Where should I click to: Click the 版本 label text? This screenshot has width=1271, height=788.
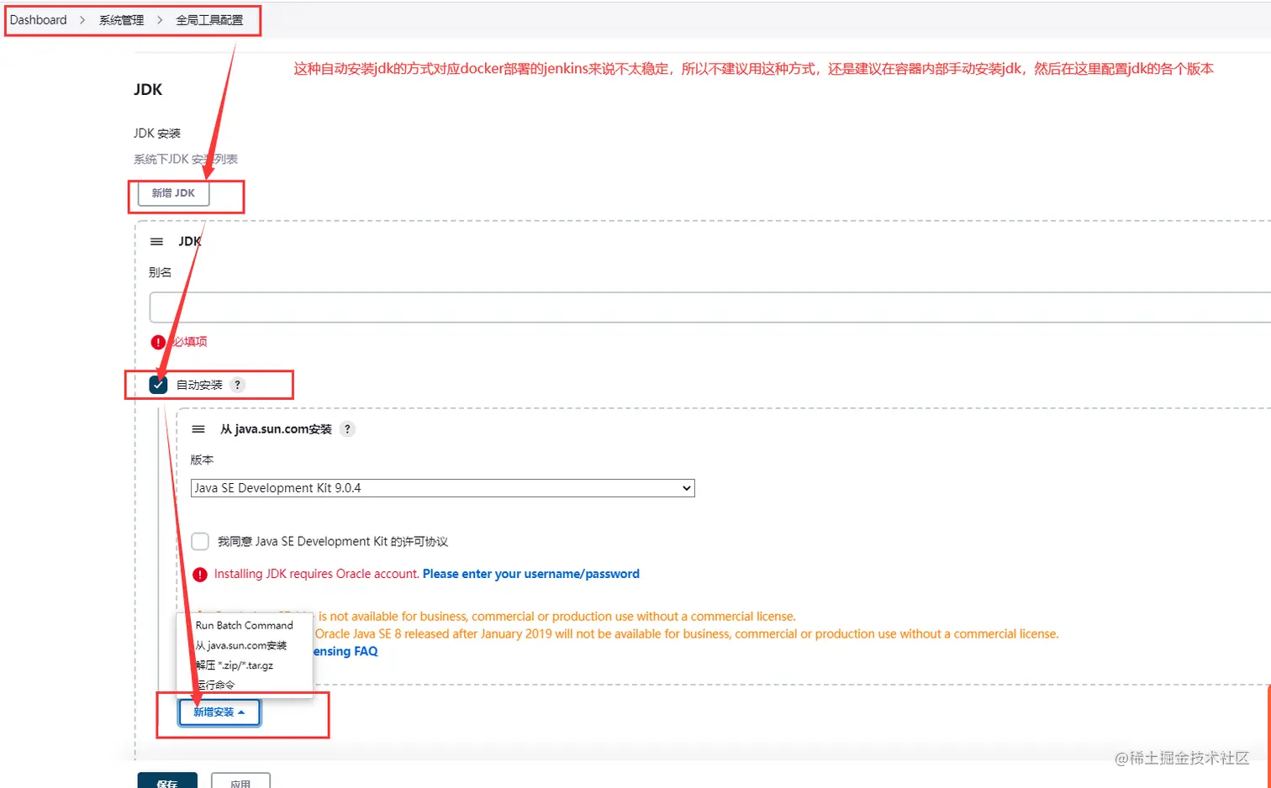202,460
